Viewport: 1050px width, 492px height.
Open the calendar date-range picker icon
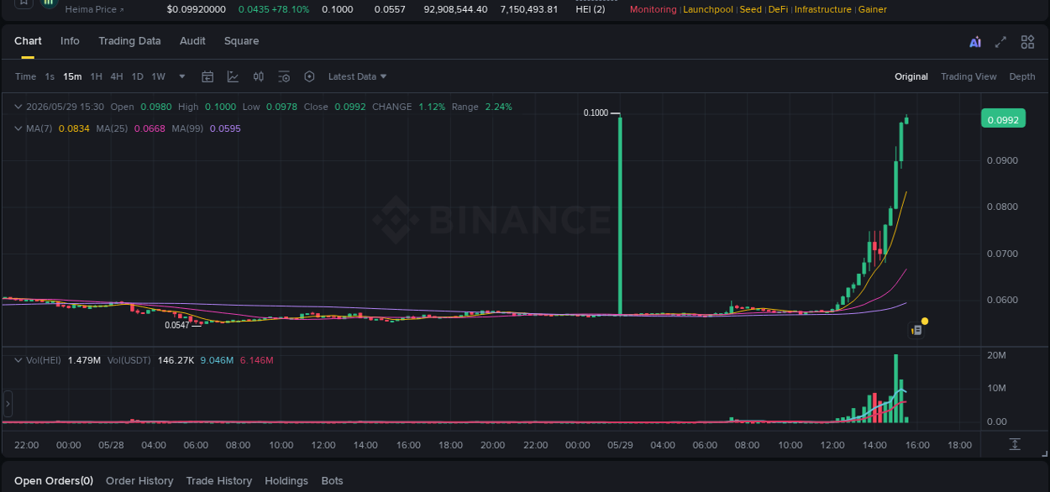point(207,76)
